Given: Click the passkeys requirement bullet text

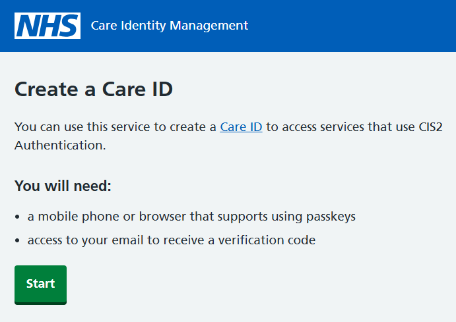Looking at the screenshot, I should [191, 217].
